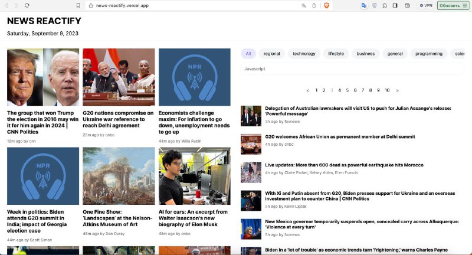
Task: Click the small thumbnail beside the Assange article
Action: point(251,116)
